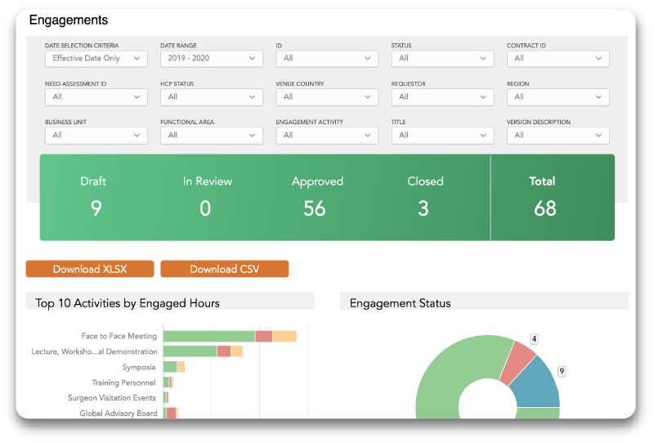This screenshot has height=443, width=654.
Task: Click the Engagement Status panel heading
Action: 400,303
